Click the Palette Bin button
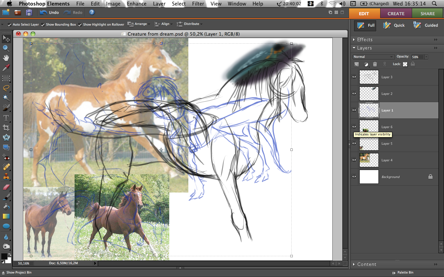Viewport: 444px width, 277px height. 403,272
